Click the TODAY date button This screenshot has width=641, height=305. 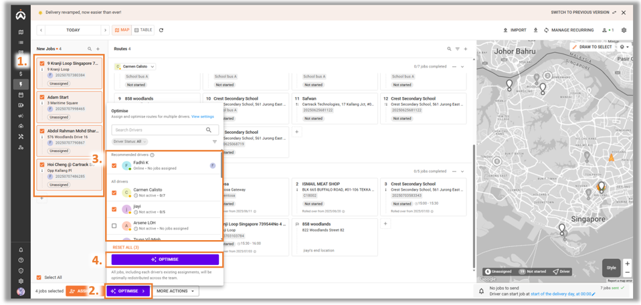tap(73, 30)
